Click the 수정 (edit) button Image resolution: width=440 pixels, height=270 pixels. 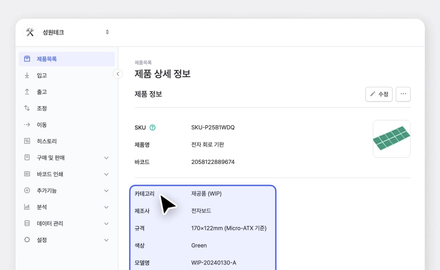tap(379, 94)
